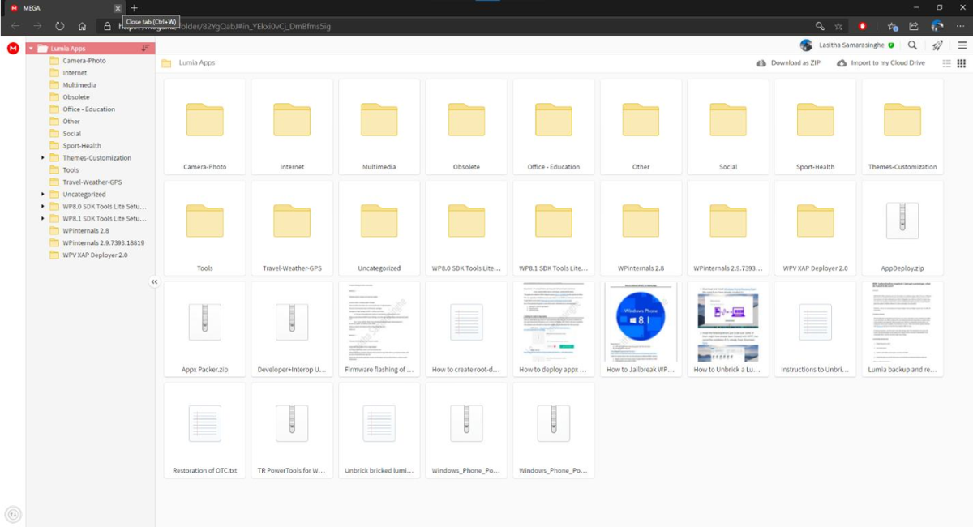
Task: Go to browser home page icon
Action: point(83,26)
